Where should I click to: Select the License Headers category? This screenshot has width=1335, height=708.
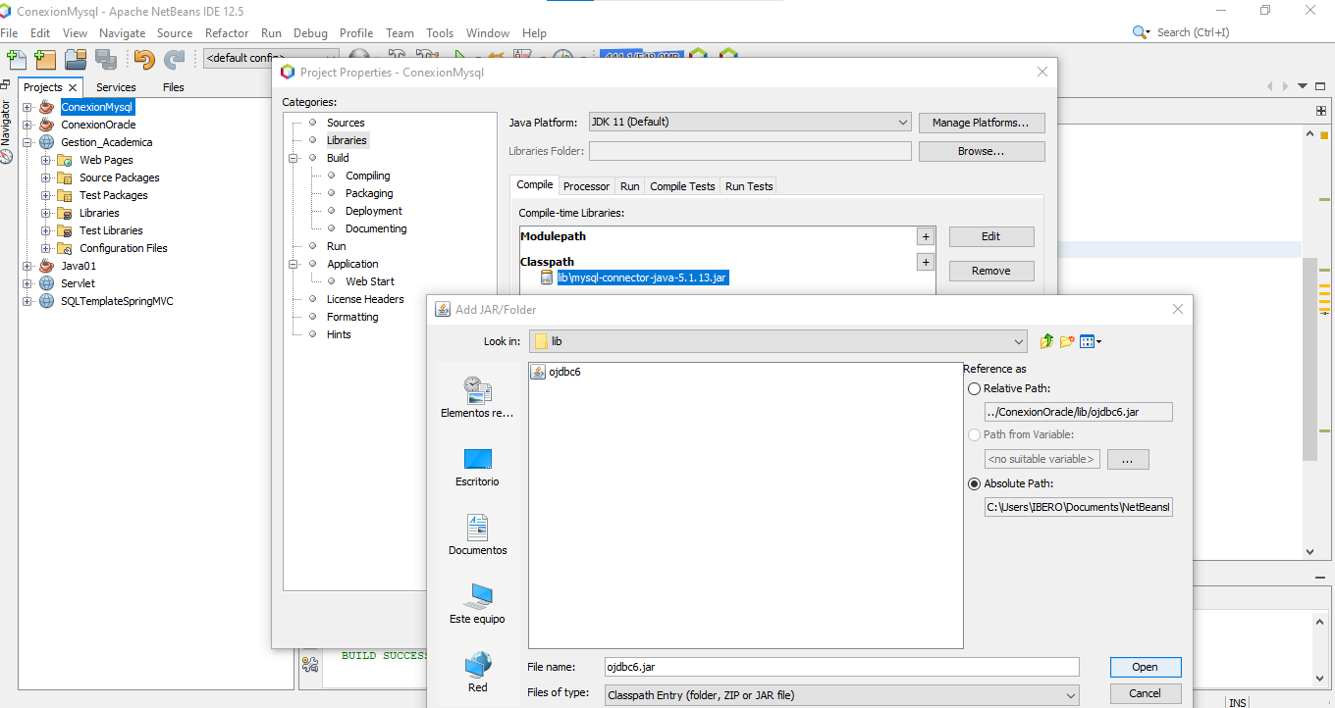[365, 299]
